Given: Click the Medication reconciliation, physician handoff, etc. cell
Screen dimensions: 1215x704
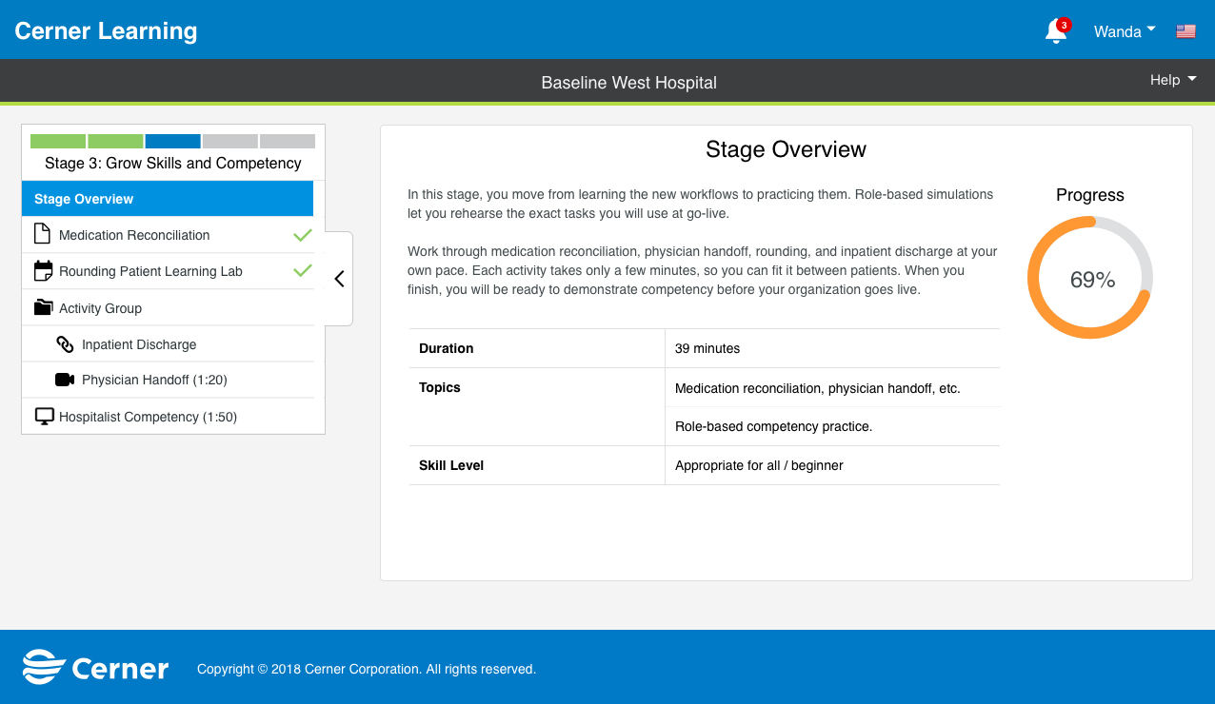Looking at the screenshot, I should (833, 387).
